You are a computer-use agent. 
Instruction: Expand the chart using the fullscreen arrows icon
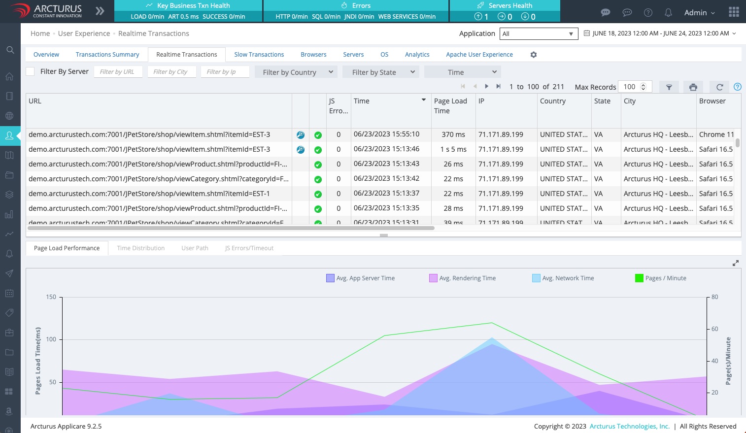point(735,263)
